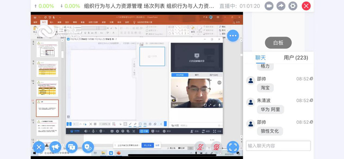Click Windows Start button on taskbar
344x159 pixels.
point(35,153)
